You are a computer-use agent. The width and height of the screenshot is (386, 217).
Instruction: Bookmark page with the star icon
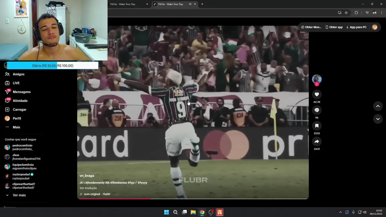pos(346,13)
